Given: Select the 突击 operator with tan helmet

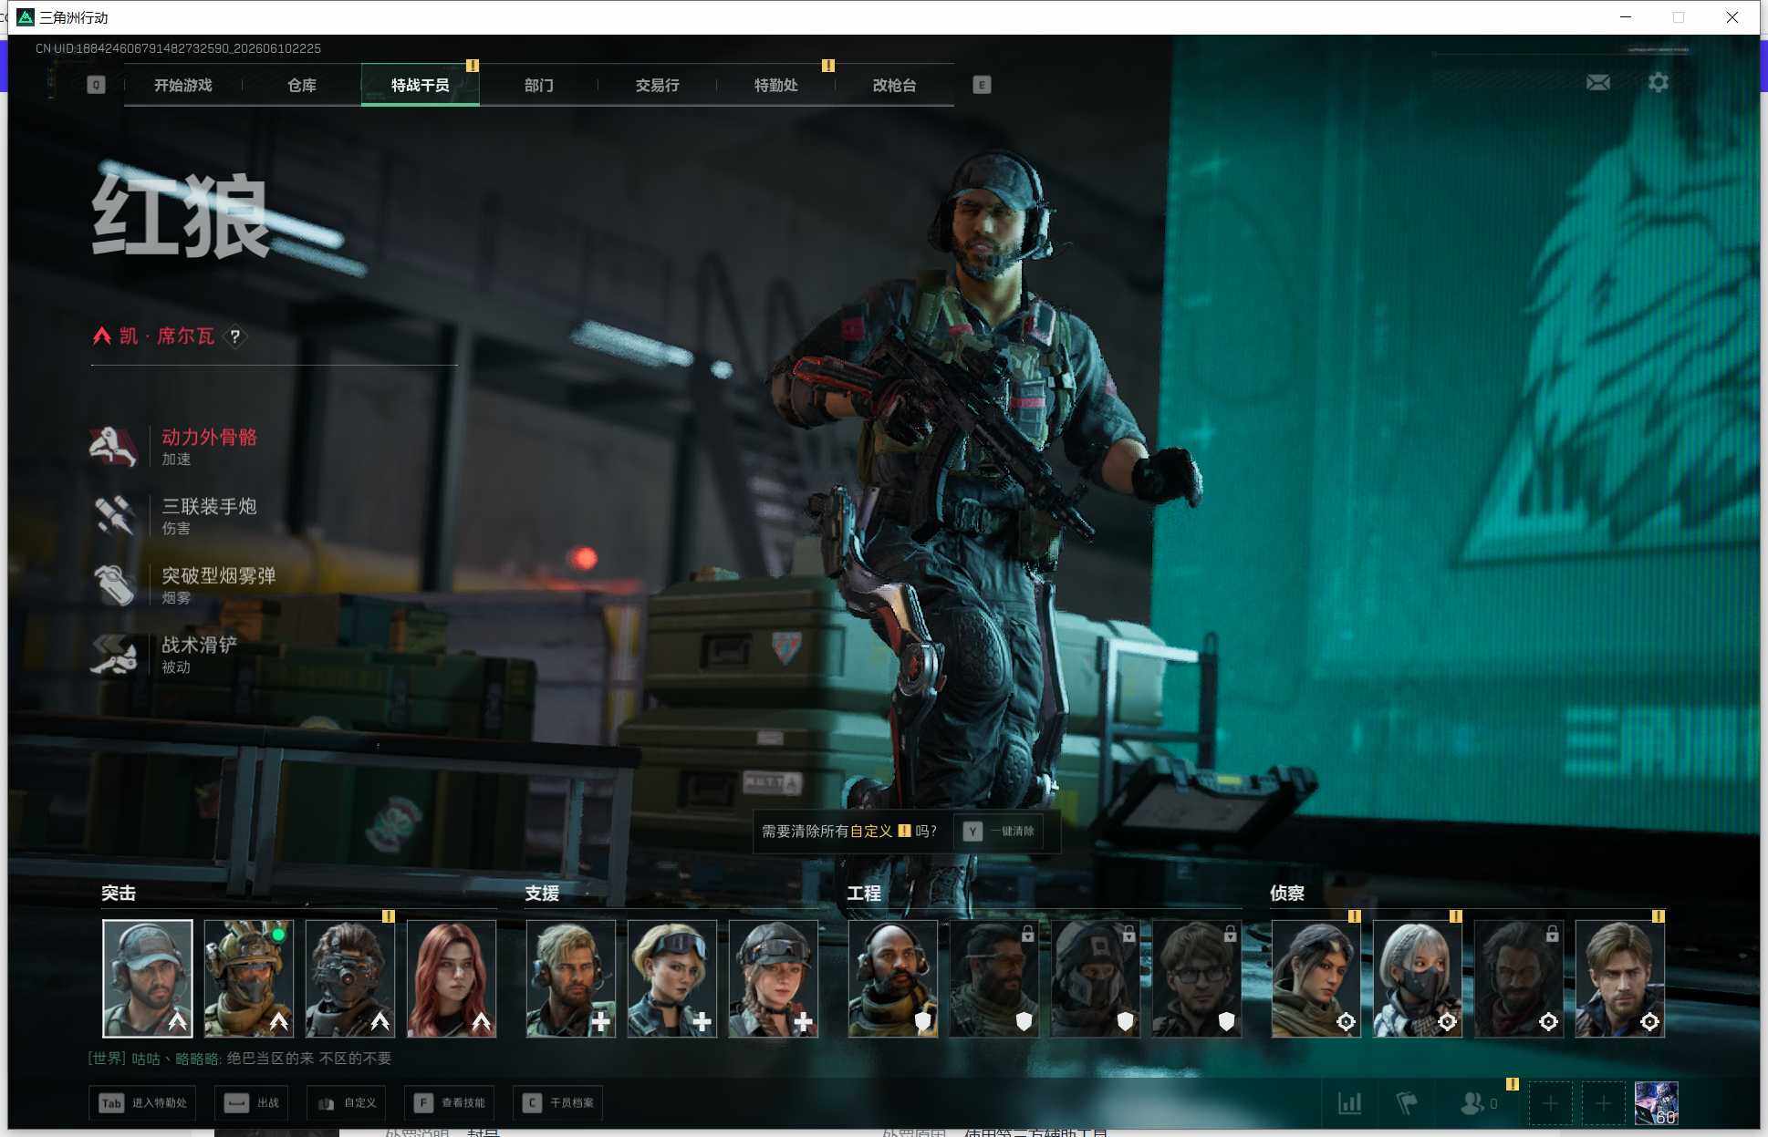Looking at the screenshot, I should [x=249, y=978].
